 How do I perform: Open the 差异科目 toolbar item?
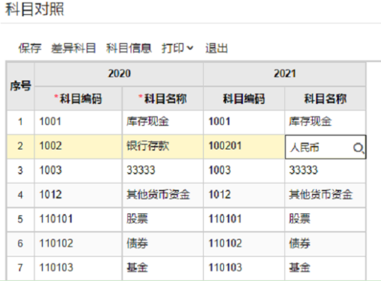[73, 48]
